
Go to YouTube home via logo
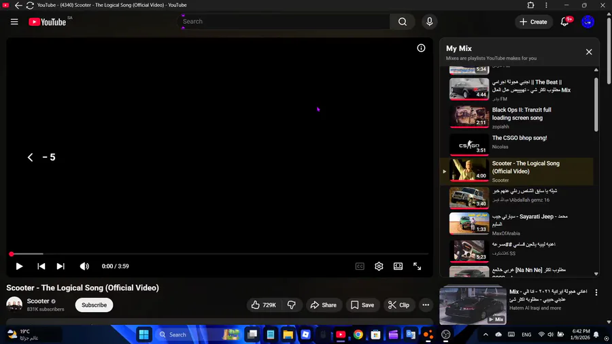tap(47, 22)
